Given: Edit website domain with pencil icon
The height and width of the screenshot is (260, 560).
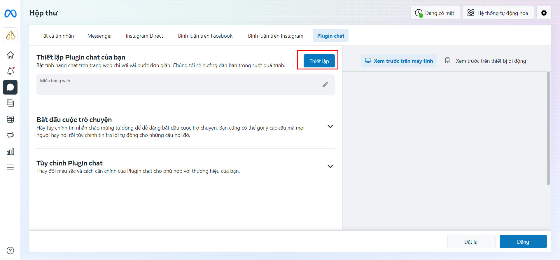Looking at the screenshot, I should [325, 85].
